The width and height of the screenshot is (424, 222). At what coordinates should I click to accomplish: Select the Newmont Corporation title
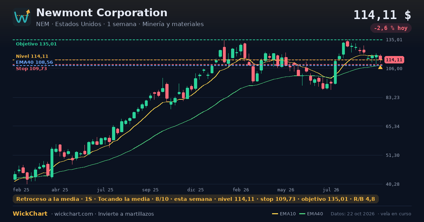[x=102, y=13]
